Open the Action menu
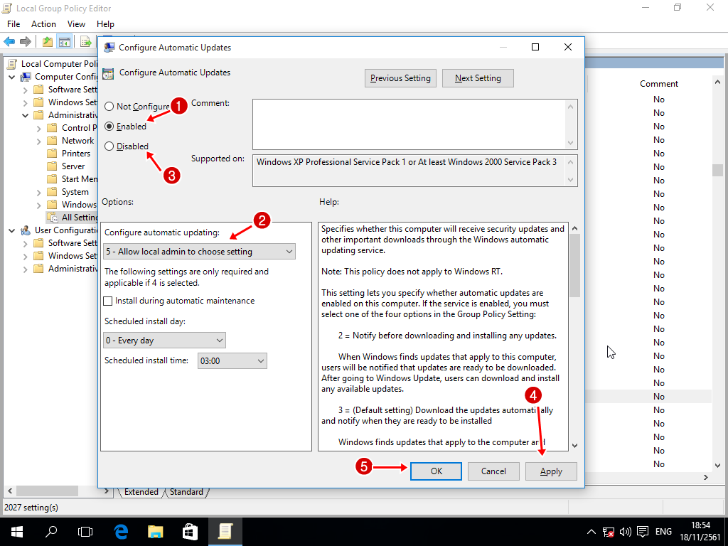This screenshot has height=546, width=728. [43, 24]
